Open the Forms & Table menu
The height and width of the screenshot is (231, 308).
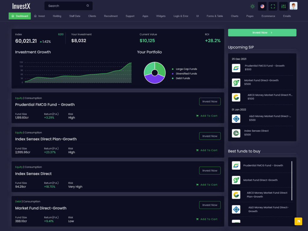tap(215, 16)
